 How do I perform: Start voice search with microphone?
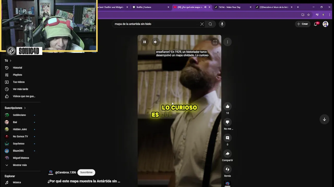pos(222,24)
